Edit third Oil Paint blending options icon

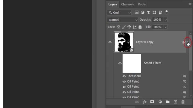[x=184, y=92]
